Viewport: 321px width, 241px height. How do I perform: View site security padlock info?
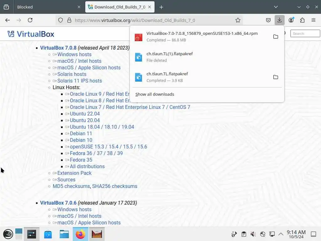[x=69, y=20]
